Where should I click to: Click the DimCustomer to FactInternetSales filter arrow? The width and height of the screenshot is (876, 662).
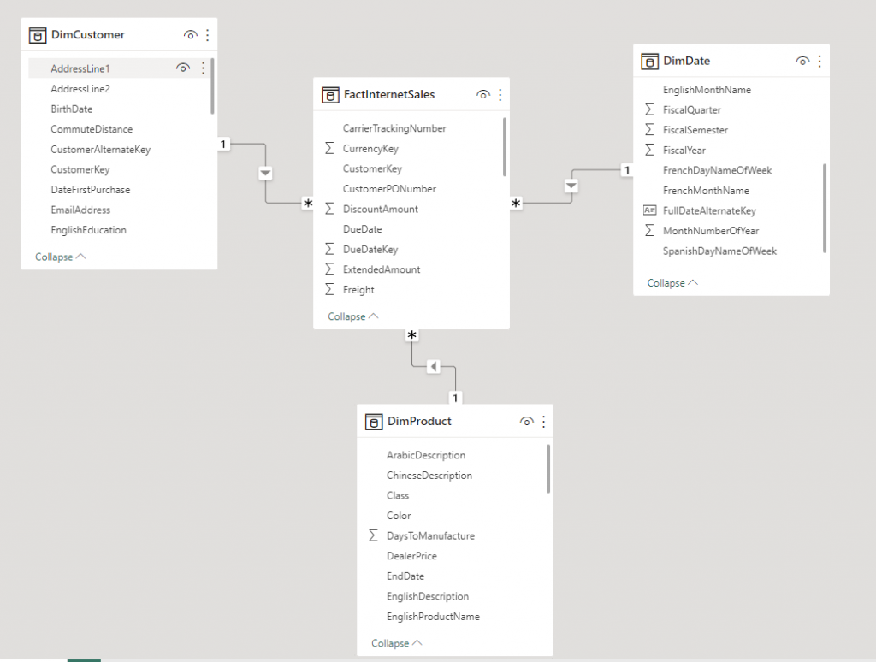[x=265, y=174]
